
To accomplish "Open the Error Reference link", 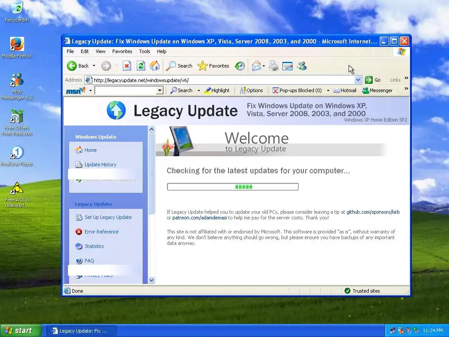I will click(x=101, y=232).
